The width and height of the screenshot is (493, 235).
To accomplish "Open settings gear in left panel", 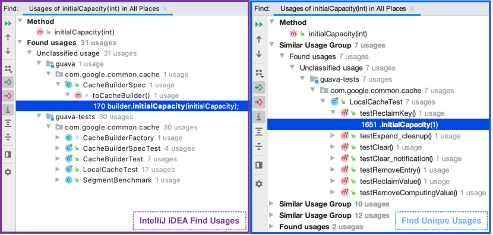I will 8,172.
